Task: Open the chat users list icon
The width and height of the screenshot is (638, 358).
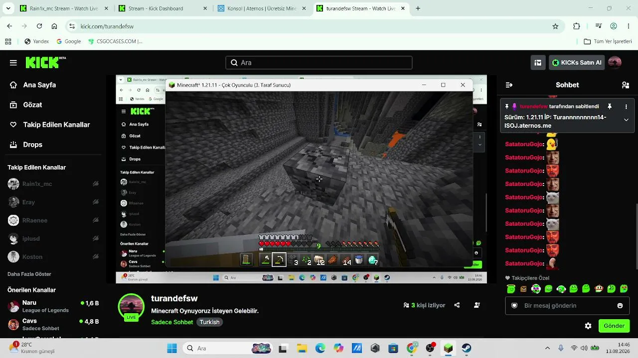Action: (x=626, y=85)
